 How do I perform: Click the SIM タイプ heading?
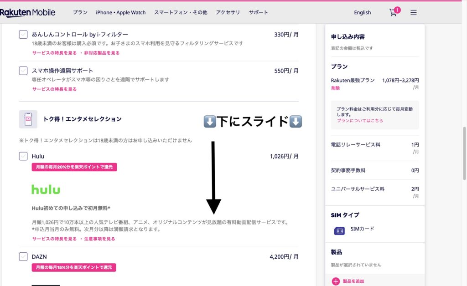pyautogui.click(x=345, y=215)
